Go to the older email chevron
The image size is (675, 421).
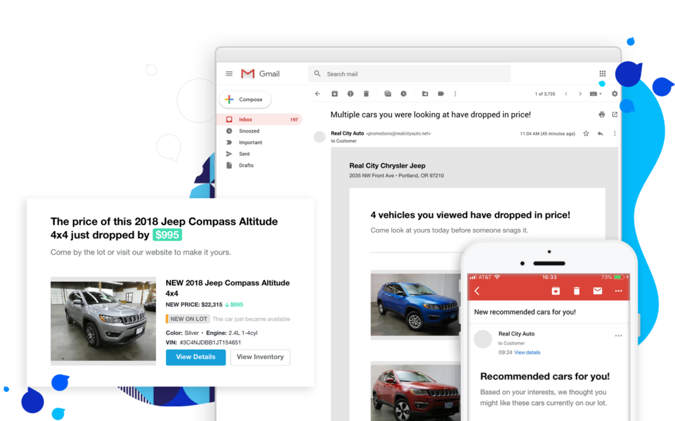580,94
